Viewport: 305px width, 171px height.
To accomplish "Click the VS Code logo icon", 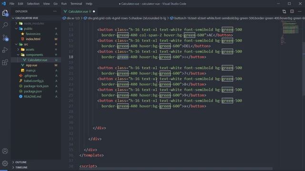I will [x=4, y=3].
